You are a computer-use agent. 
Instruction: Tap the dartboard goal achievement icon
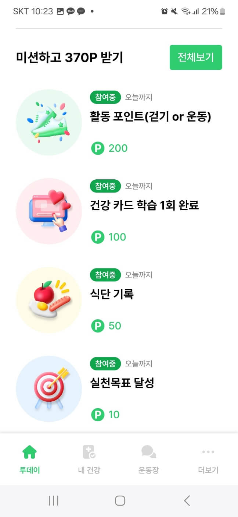(49, 388)
